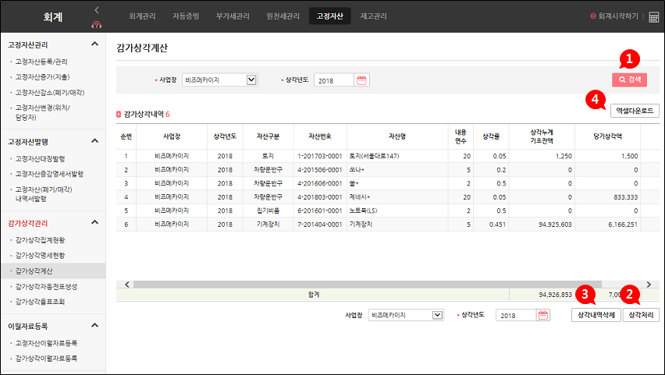Open calendar picker beside top 상각년도
The width and height of the screenshot is (665, 375).
tap(361, 80)
